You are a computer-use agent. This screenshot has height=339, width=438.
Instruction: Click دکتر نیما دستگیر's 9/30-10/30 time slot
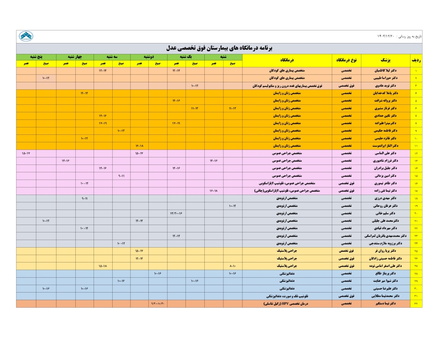pyautogui.click(x=158, y=304)
